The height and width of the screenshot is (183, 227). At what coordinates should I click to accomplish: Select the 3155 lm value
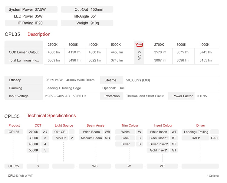[x=206, y=60]
